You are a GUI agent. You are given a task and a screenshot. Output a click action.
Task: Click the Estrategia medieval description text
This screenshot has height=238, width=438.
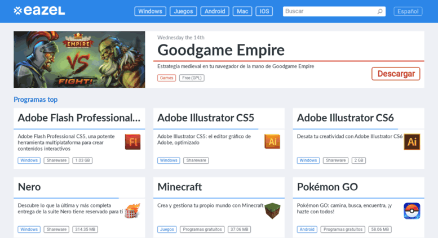tap(236, 66)
